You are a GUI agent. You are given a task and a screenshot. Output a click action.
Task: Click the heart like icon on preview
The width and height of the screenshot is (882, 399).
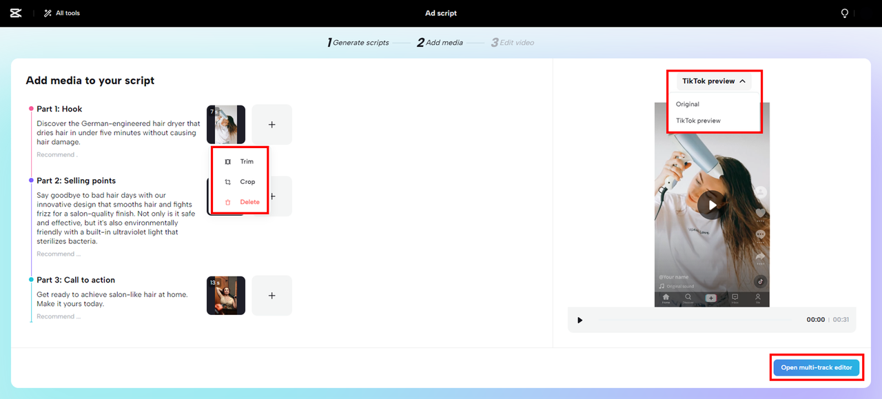click(761, 213)
